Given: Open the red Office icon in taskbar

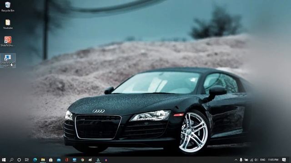Looking at the screenshot, I should tap(67, 160).
